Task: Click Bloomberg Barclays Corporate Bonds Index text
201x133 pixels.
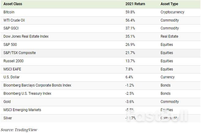Action: pos(37,85)
